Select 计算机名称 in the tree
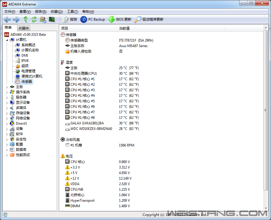The height and width of the screenshot is (220, 271). [x=30, y=50]
